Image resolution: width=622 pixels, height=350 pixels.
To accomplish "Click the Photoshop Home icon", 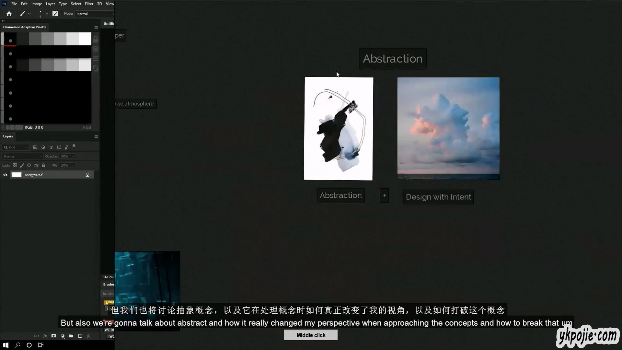I will (9, 14).
